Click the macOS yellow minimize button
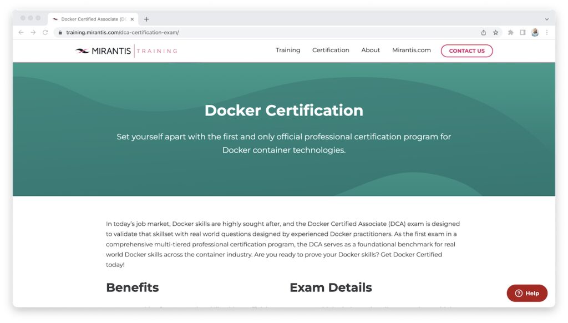The image size is (568, 323). click(x=31, y=18)
